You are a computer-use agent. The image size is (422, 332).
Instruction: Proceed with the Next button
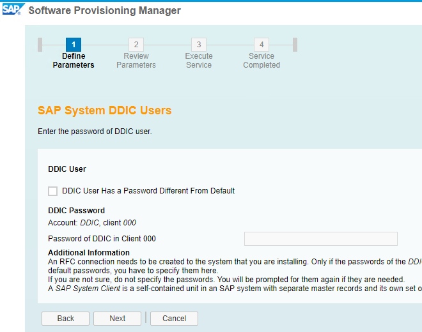[118, 319]
